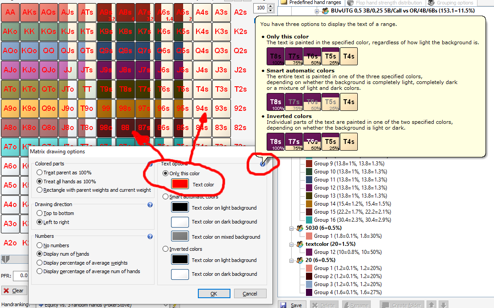Image resolution: width=494 pixels, height=308 pixels.
Task: Switch to Grouping options tab
Action: [x=451, y=3]
